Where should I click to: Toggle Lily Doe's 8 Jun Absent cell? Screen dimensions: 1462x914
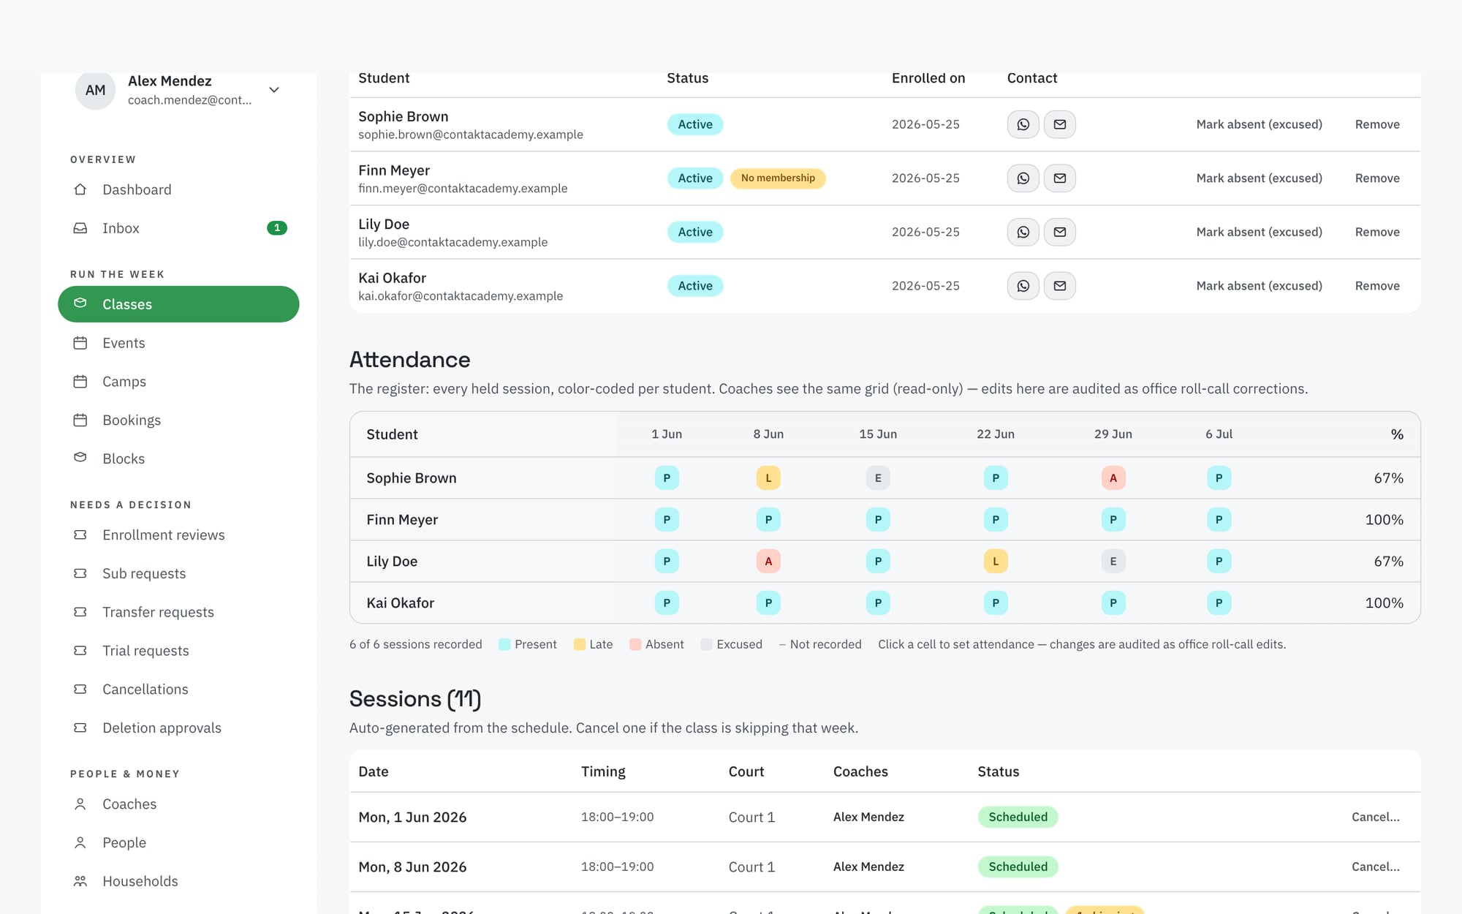[x=768, y=562]
